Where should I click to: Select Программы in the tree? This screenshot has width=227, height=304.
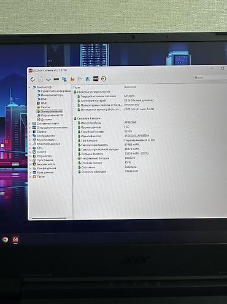point(43,160)
